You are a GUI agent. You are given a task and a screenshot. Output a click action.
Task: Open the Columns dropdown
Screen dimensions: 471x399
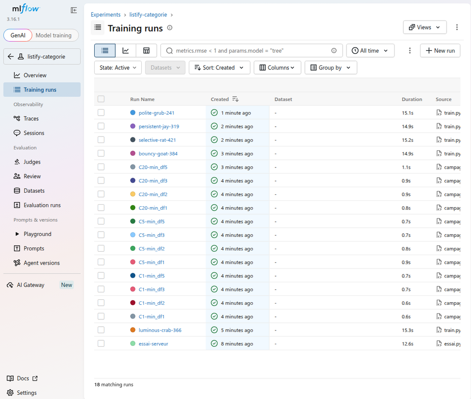click(277, 68)
